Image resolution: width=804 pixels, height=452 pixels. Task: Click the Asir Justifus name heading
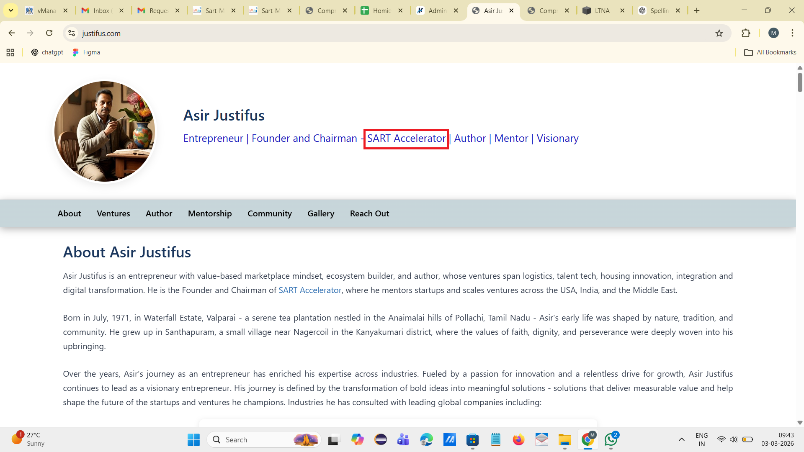pos(224,116)
